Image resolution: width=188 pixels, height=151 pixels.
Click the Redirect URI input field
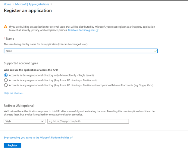[88, 121]
